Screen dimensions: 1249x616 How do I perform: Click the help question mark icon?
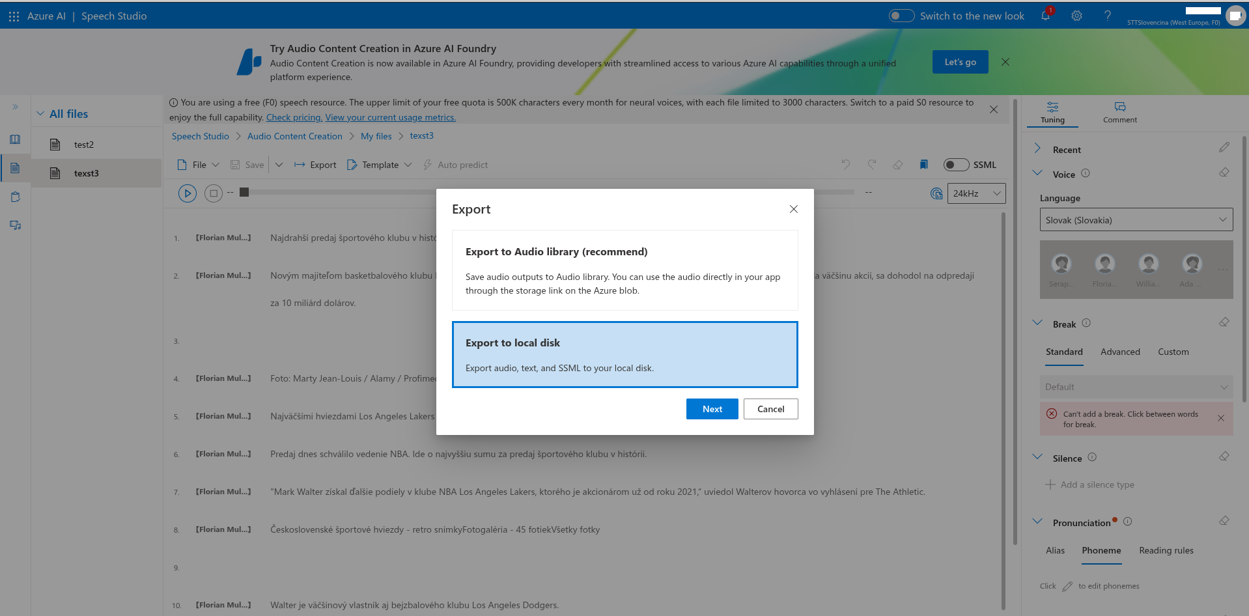click(1108, 16)
